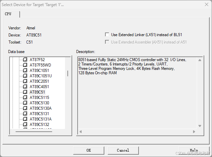
Task: Click description scroll down arrow
Action: pos(200,126)
